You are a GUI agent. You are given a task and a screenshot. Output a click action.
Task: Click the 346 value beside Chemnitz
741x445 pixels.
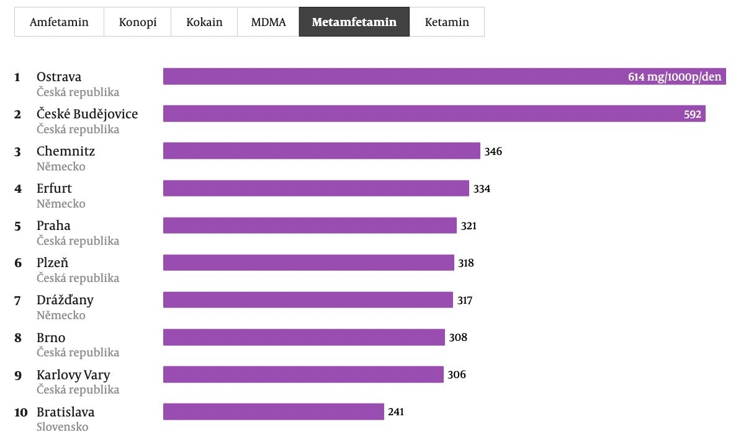493,151
